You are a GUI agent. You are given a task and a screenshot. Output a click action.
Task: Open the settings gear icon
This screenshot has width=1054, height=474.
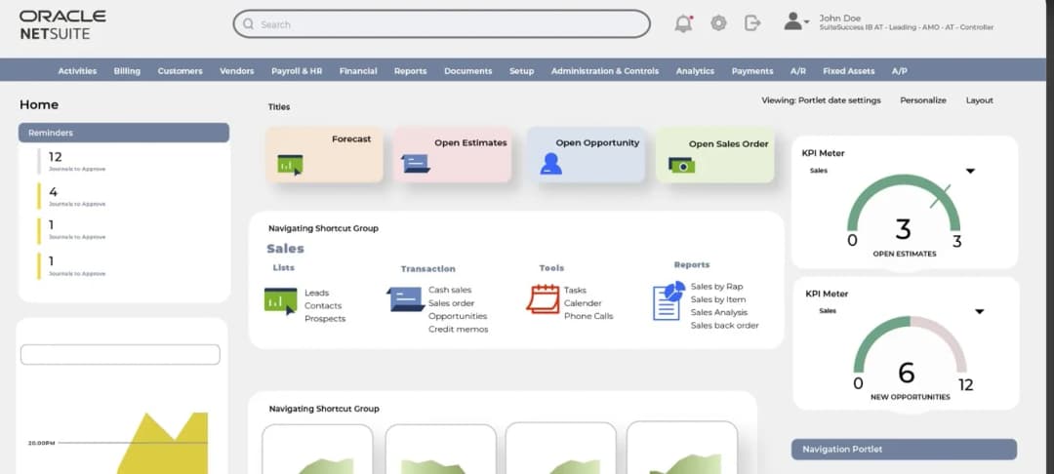point(718,23)
